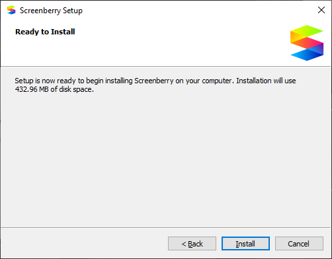This screenshot has height=259, width=332.
Task: Click the "Ready to Install" heading
Action: (45, 32)
